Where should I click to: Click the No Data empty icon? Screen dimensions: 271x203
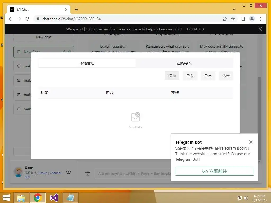[x=135, y=117]
